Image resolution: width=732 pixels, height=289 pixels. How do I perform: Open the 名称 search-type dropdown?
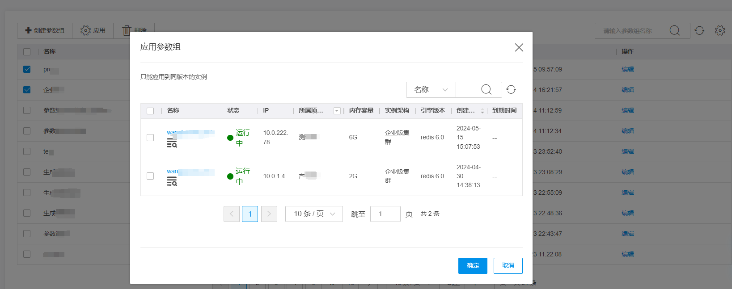[x=431, y=90]
